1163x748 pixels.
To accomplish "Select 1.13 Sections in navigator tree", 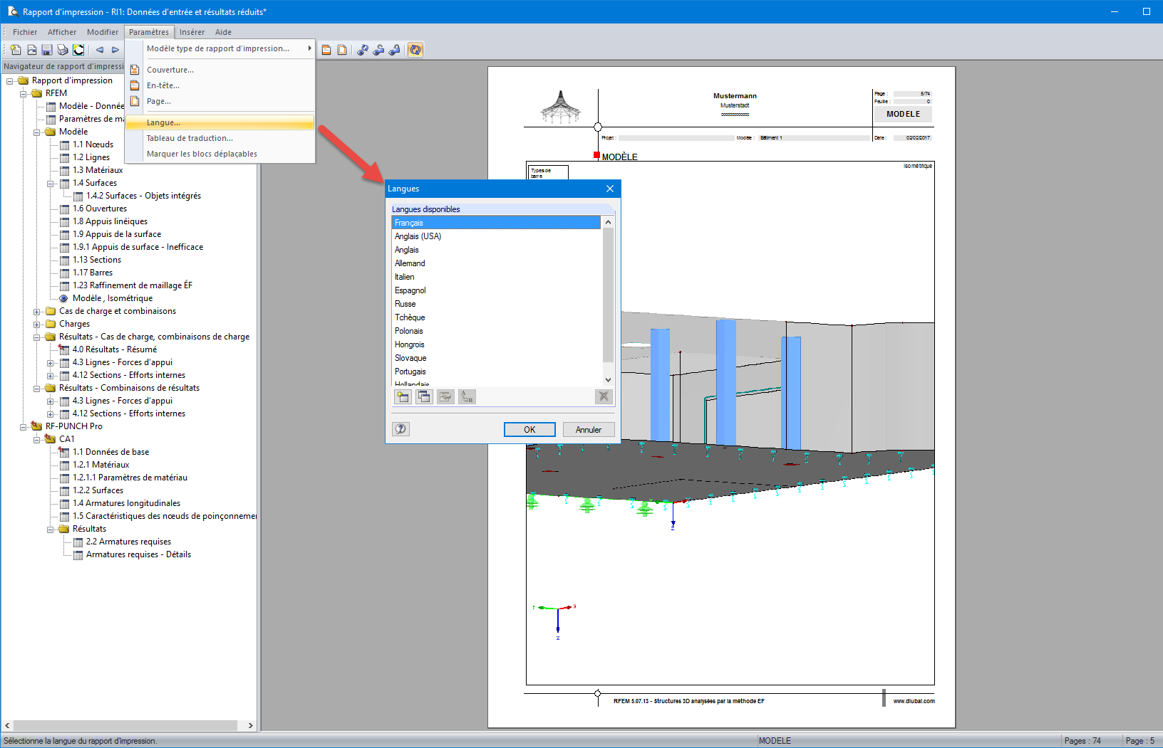I will click(97, 260).
